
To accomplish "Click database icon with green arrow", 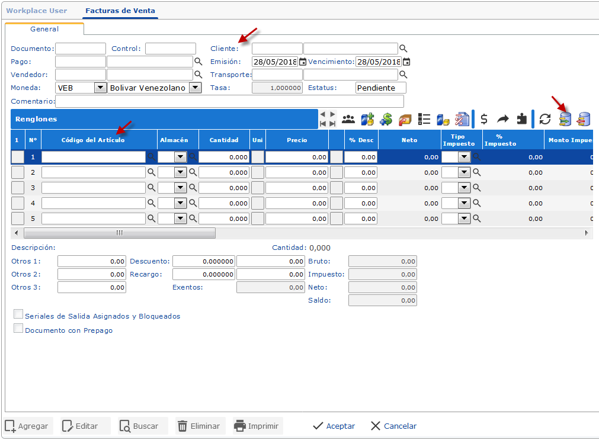I will pyautogui.click(x=565, y=119).
